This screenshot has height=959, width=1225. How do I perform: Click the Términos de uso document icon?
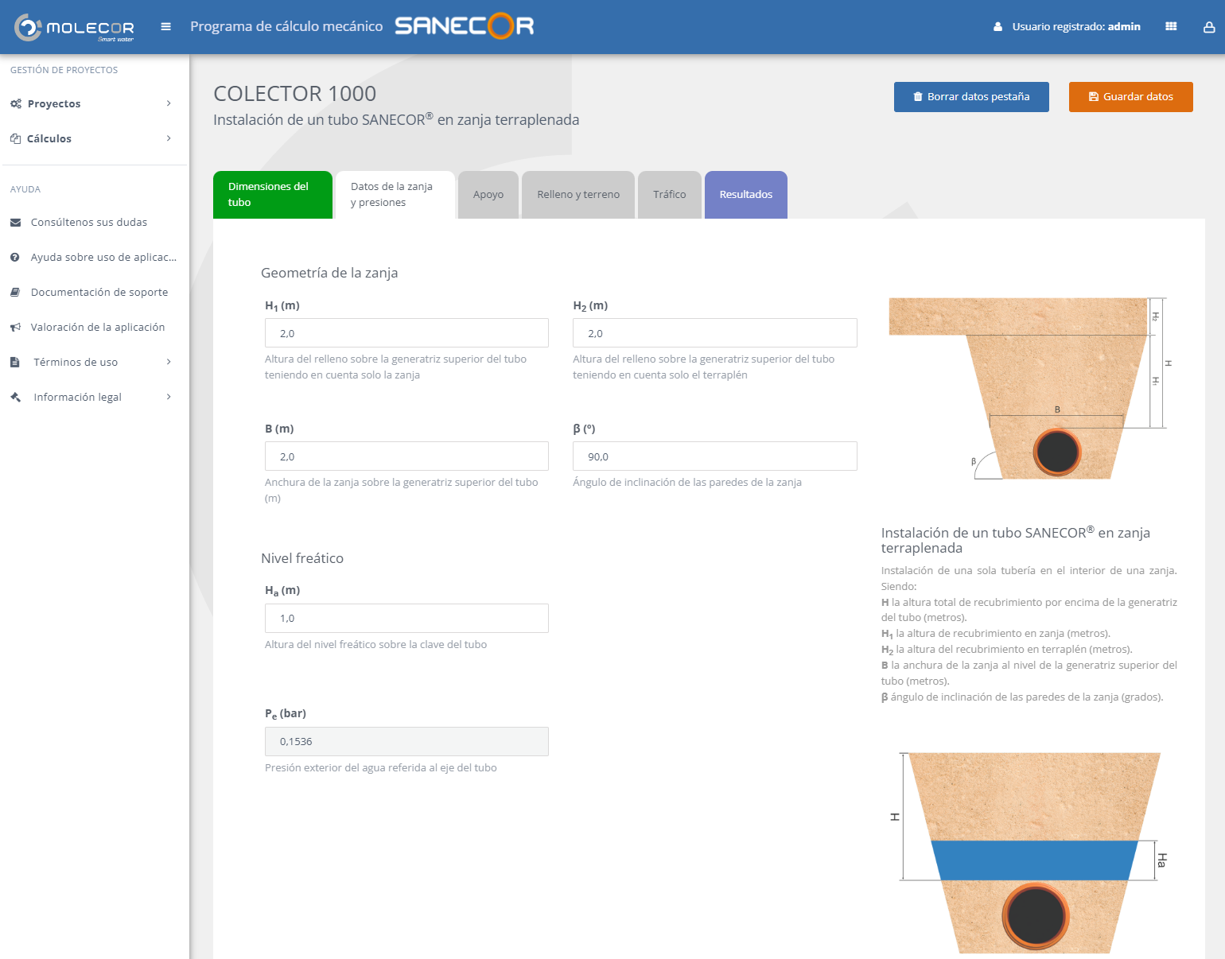coord(14,362)
